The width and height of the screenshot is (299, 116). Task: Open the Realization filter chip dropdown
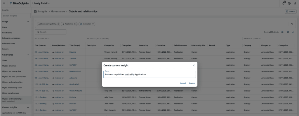click(75, 24)
